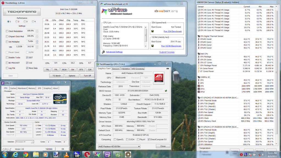Click the TS Bench button
Viewport: 281px width, 158px height.
(57, 76)
